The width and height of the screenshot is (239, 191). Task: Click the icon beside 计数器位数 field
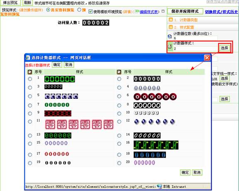point(170,36)
